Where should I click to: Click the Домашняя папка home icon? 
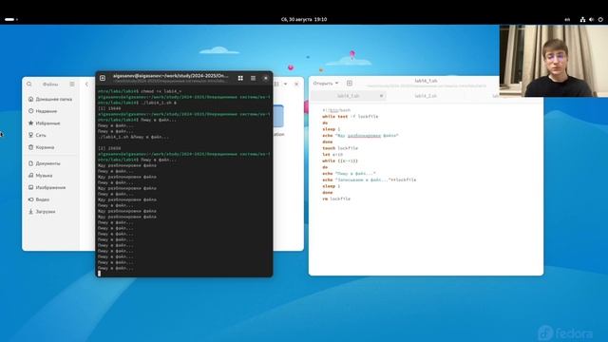[30, 99]
